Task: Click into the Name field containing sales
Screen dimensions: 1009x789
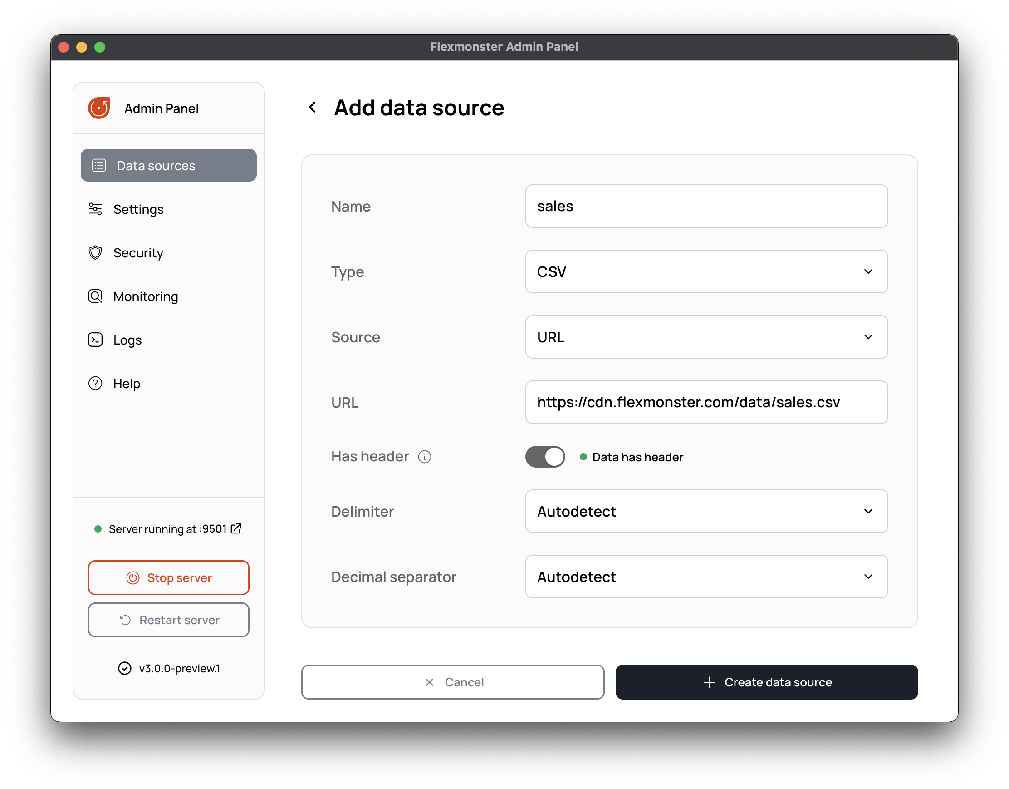Action: [x=706, y=206]
